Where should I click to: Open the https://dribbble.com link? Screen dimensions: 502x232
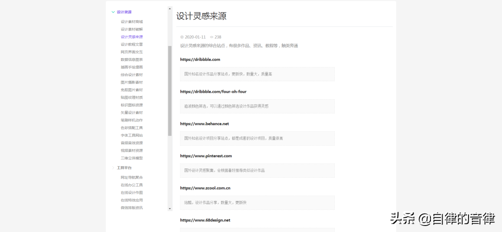tap(200, 59)
